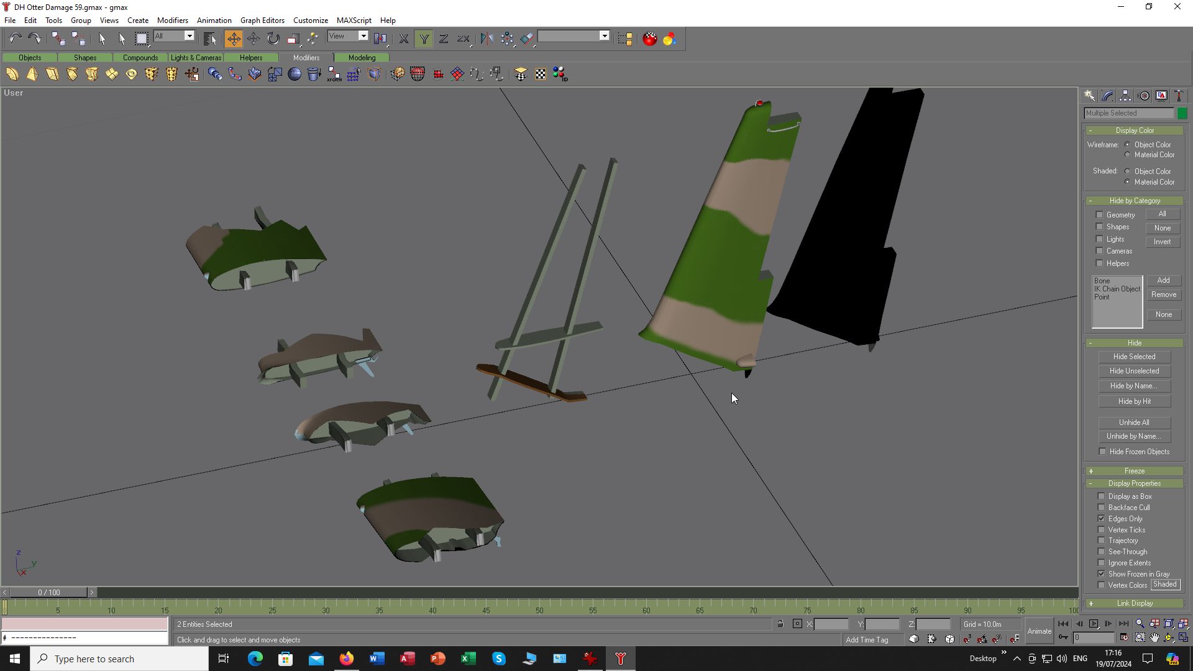The width and height of the screenshot is (1193, 671).
Task: Open the MAXScript menu
Action: [354, 20]
